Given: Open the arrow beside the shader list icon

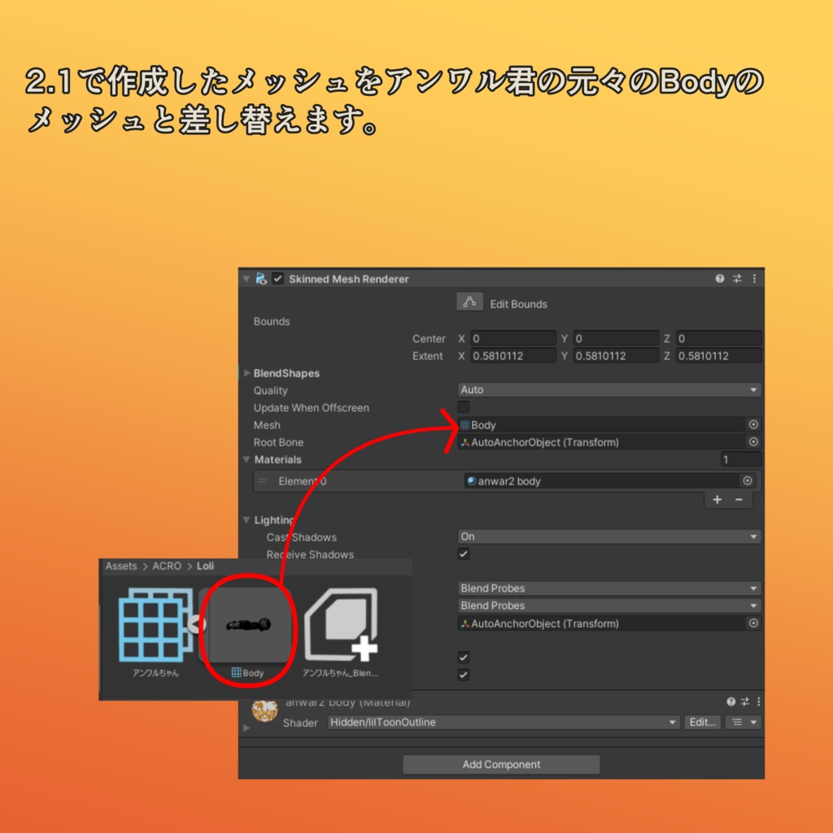Looking at the screenshot, I should [x=753, y=722].
